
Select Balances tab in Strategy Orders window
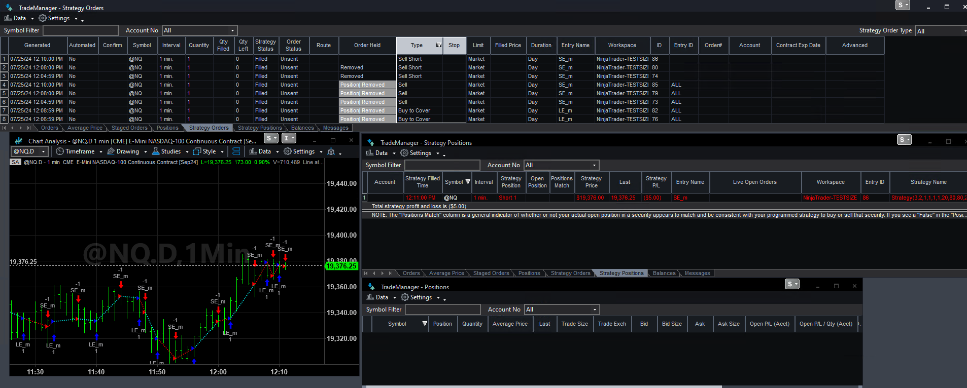tap(302, 128)
